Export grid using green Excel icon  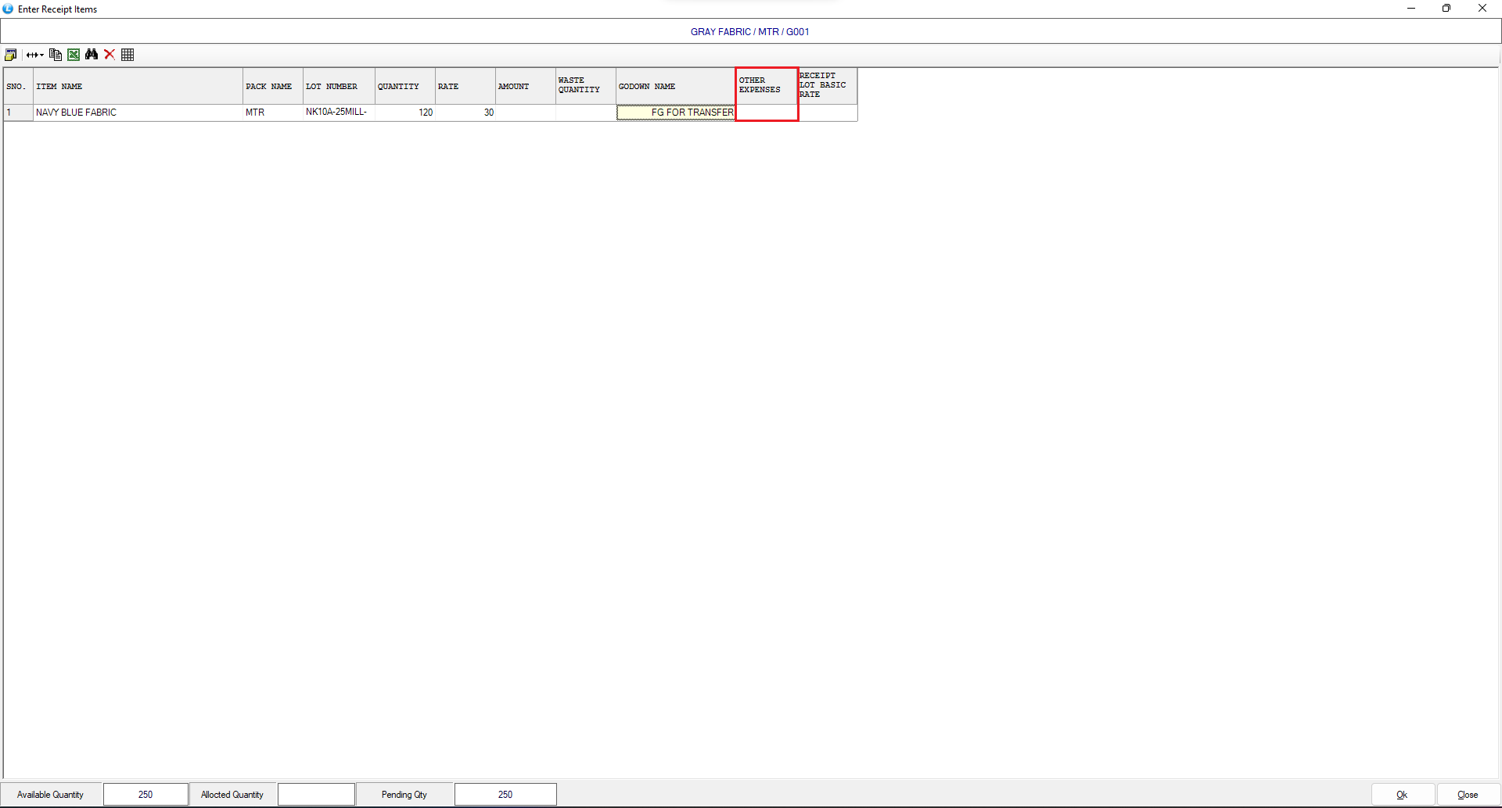tap(74, 55)
